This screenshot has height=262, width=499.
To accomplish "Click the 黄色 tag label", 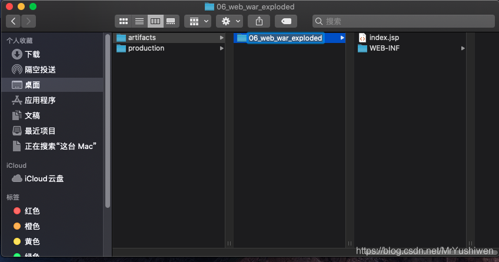I will point(32,241).
